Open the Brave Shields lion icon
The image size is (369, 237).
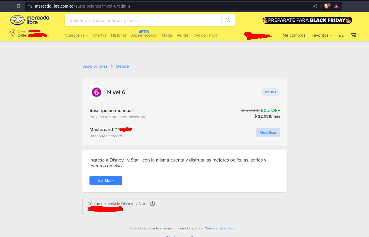[326, 6]
